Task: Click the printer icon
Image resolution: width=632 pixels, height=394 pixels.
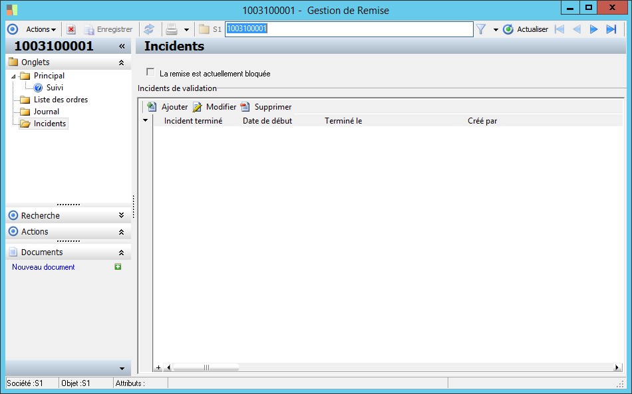Action: click(x=172, y=29)
